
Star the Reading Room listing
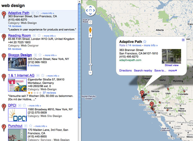coord(39,35)
